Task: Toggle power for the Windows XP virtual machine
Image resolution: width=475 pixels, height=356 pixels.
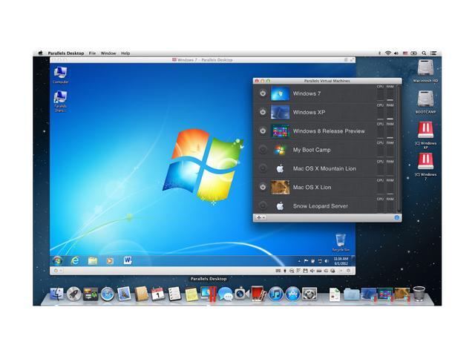Action: click(263, 112)
